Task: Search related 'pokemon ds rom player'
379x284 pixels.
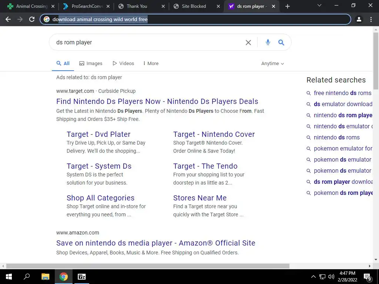Action: (343, 193)
